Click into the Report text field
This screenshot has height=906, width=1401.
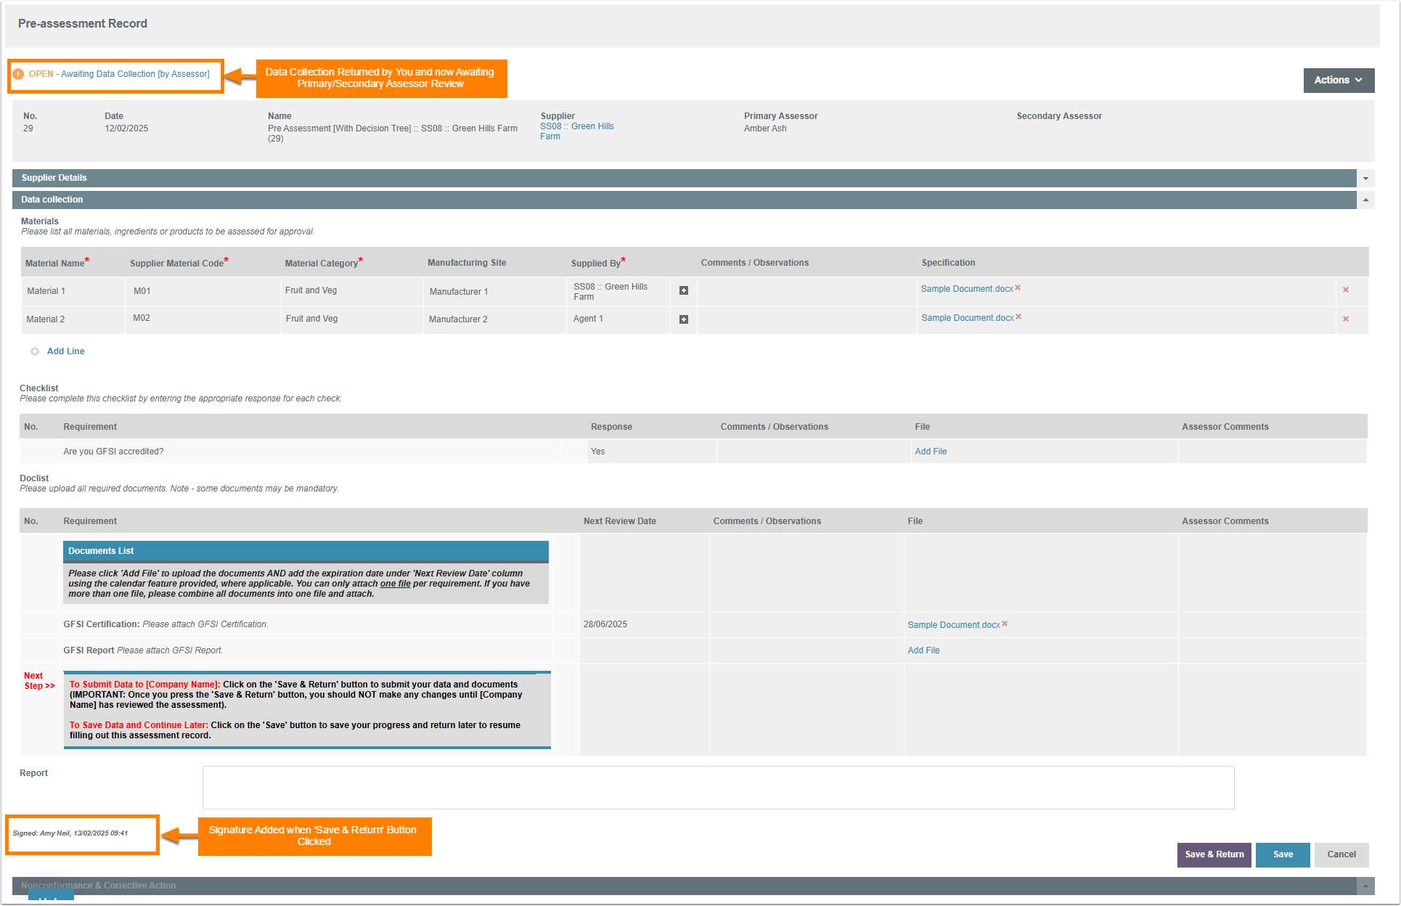[x=717, y=788]
